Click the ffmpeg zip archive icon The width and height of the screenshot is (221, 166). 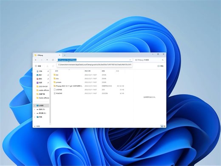[x=54, y=86]
